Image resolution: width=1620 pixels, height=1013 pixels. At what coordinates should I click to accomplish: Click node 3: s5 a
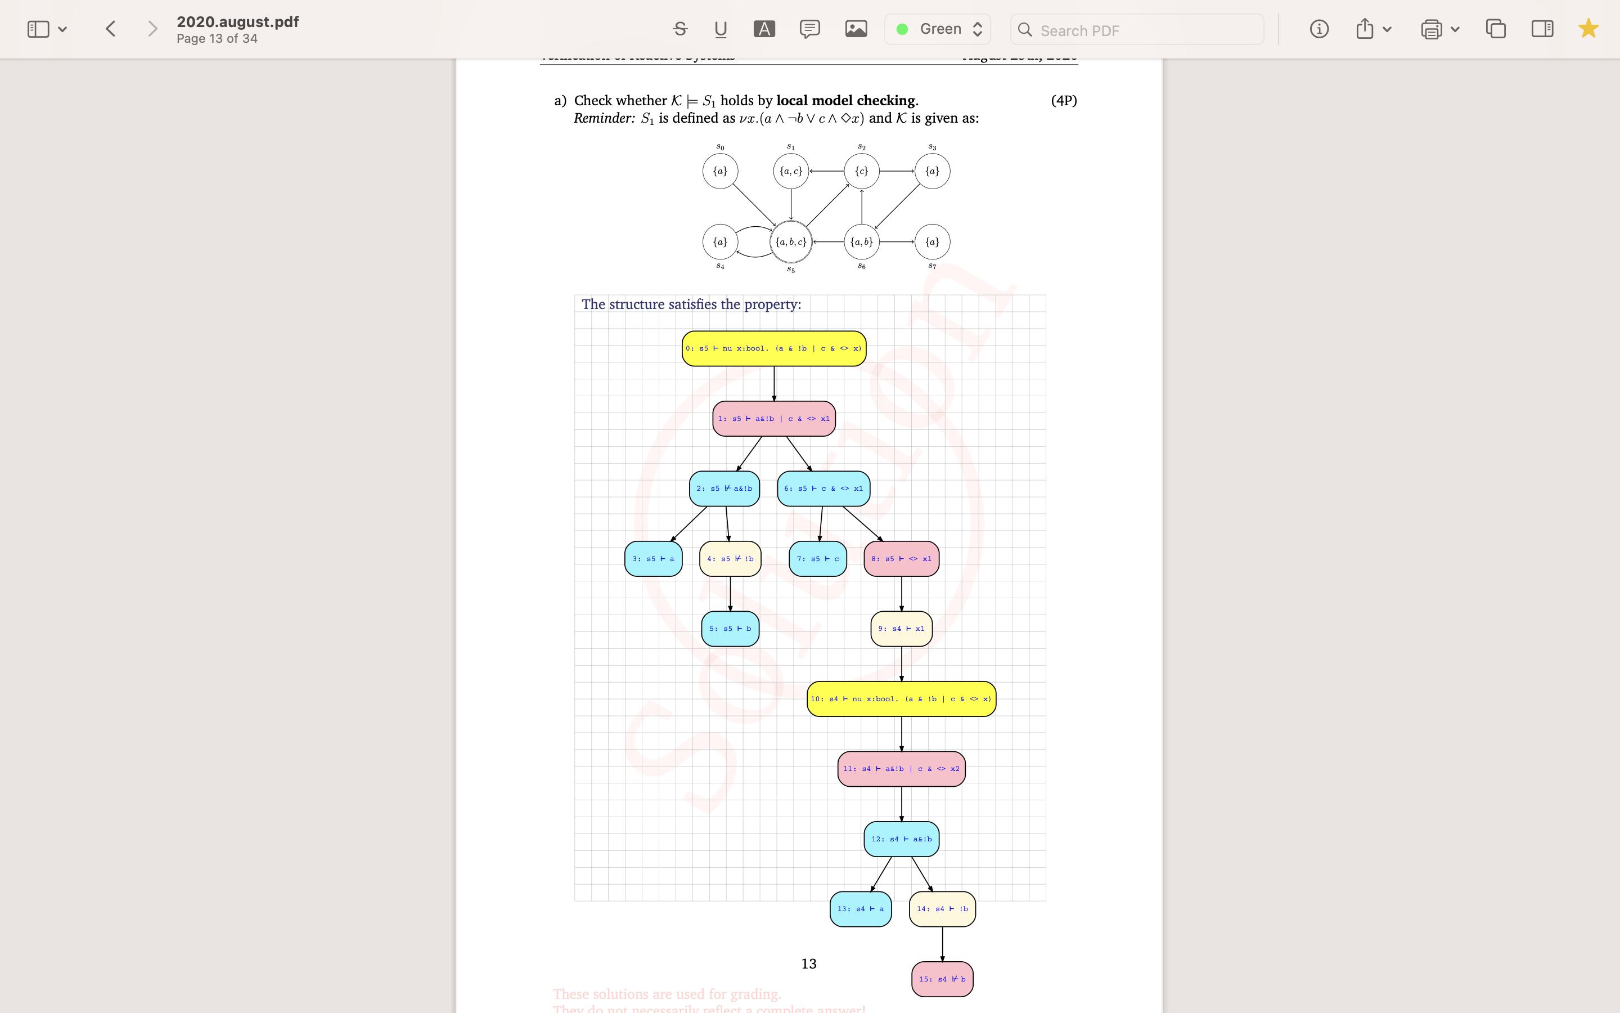coord(654,559)
